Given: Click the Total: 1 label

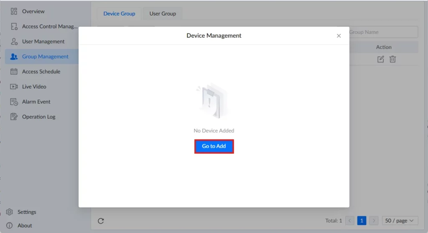Looking at the screenshot, I should point(334,220).
